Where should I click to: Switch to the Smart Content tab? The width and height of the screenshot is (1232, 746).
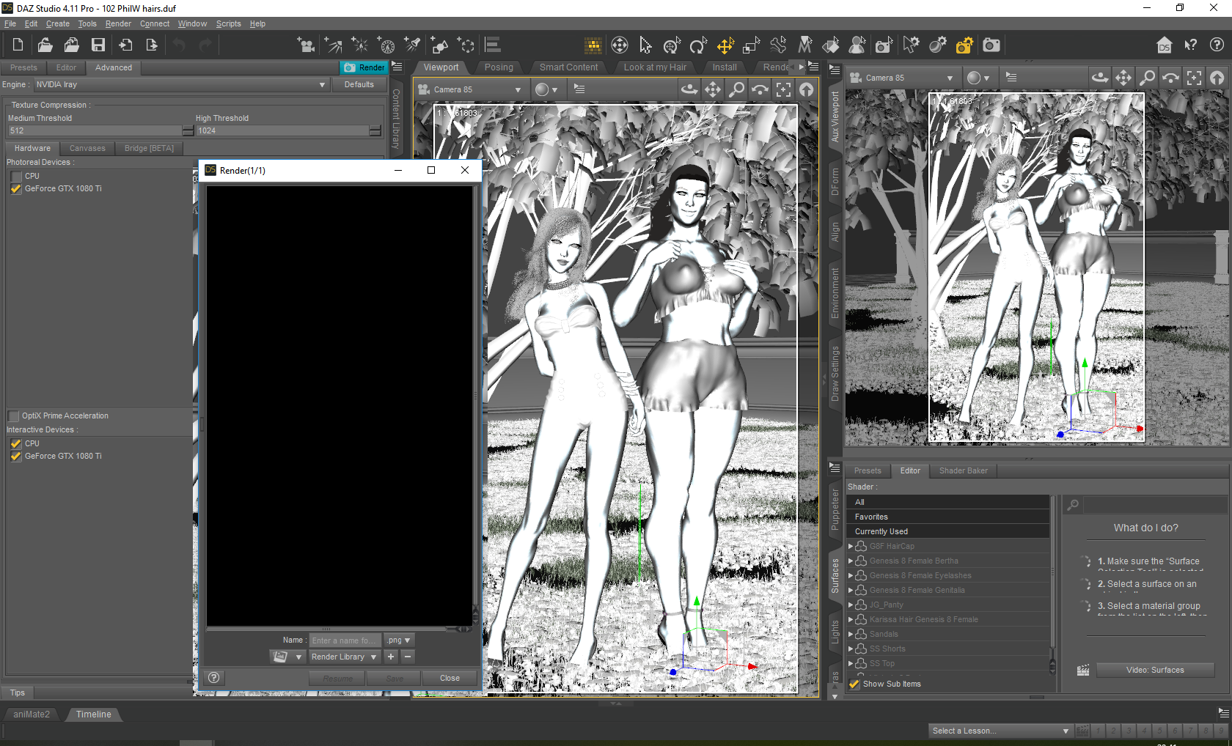[x=568, y=67]
